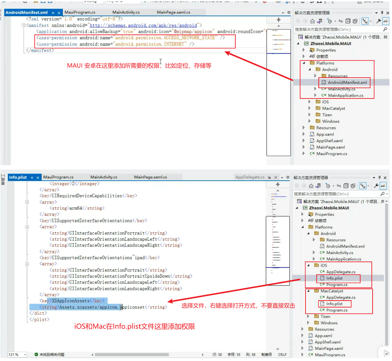The width and height of the screenshot is (392, 361).
Task: Open window position dropdown of Solution Explorer beside AndroidManifest.xml editor
Action: (376, 13)
